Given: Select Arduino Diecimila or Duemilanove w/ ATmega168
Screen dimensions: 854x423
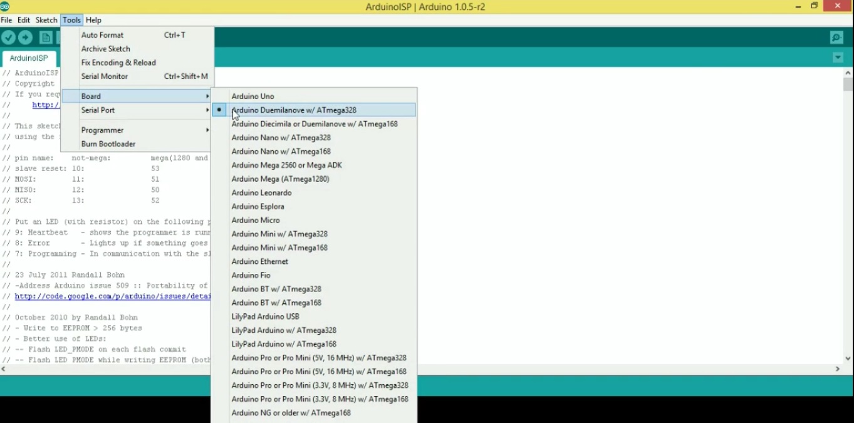Looking at the screenshot, I should point(314,124).
